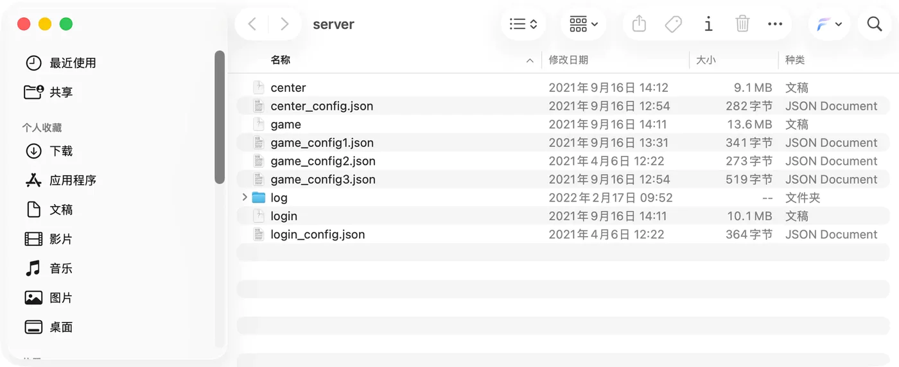Screen dimensions: 899x367
Task: Click the Share icon in toolbar
Action: pos(638,24)
